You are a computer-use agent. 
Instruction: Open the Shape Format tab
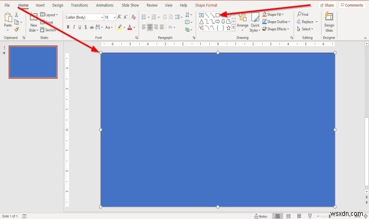(206, 5)
